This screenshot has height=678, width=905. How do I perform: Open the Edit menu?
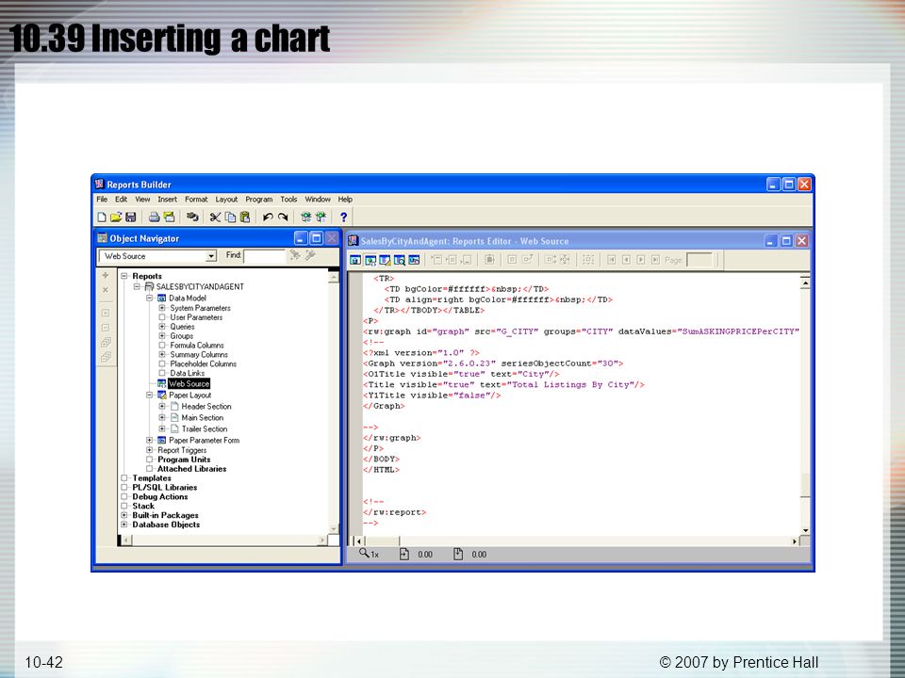[122, 200]
